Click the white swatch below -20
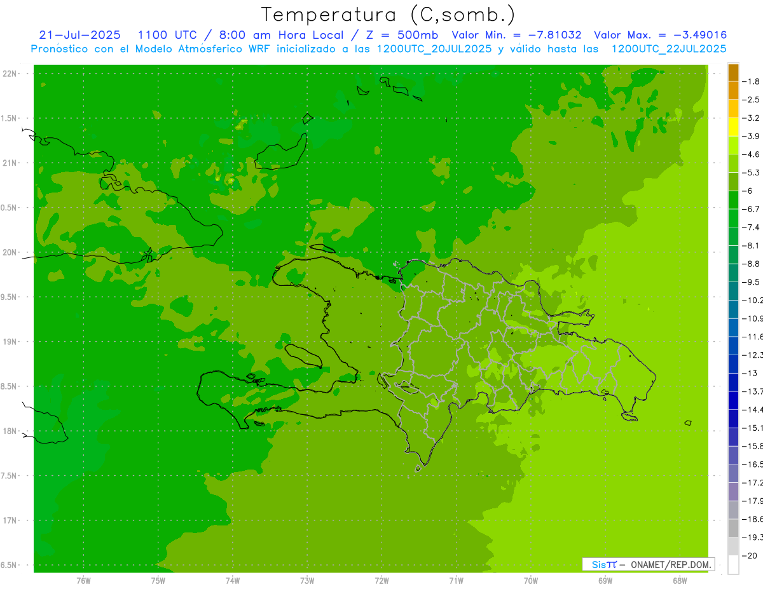Viewport: 763px width, 589px height. point(733,565)
